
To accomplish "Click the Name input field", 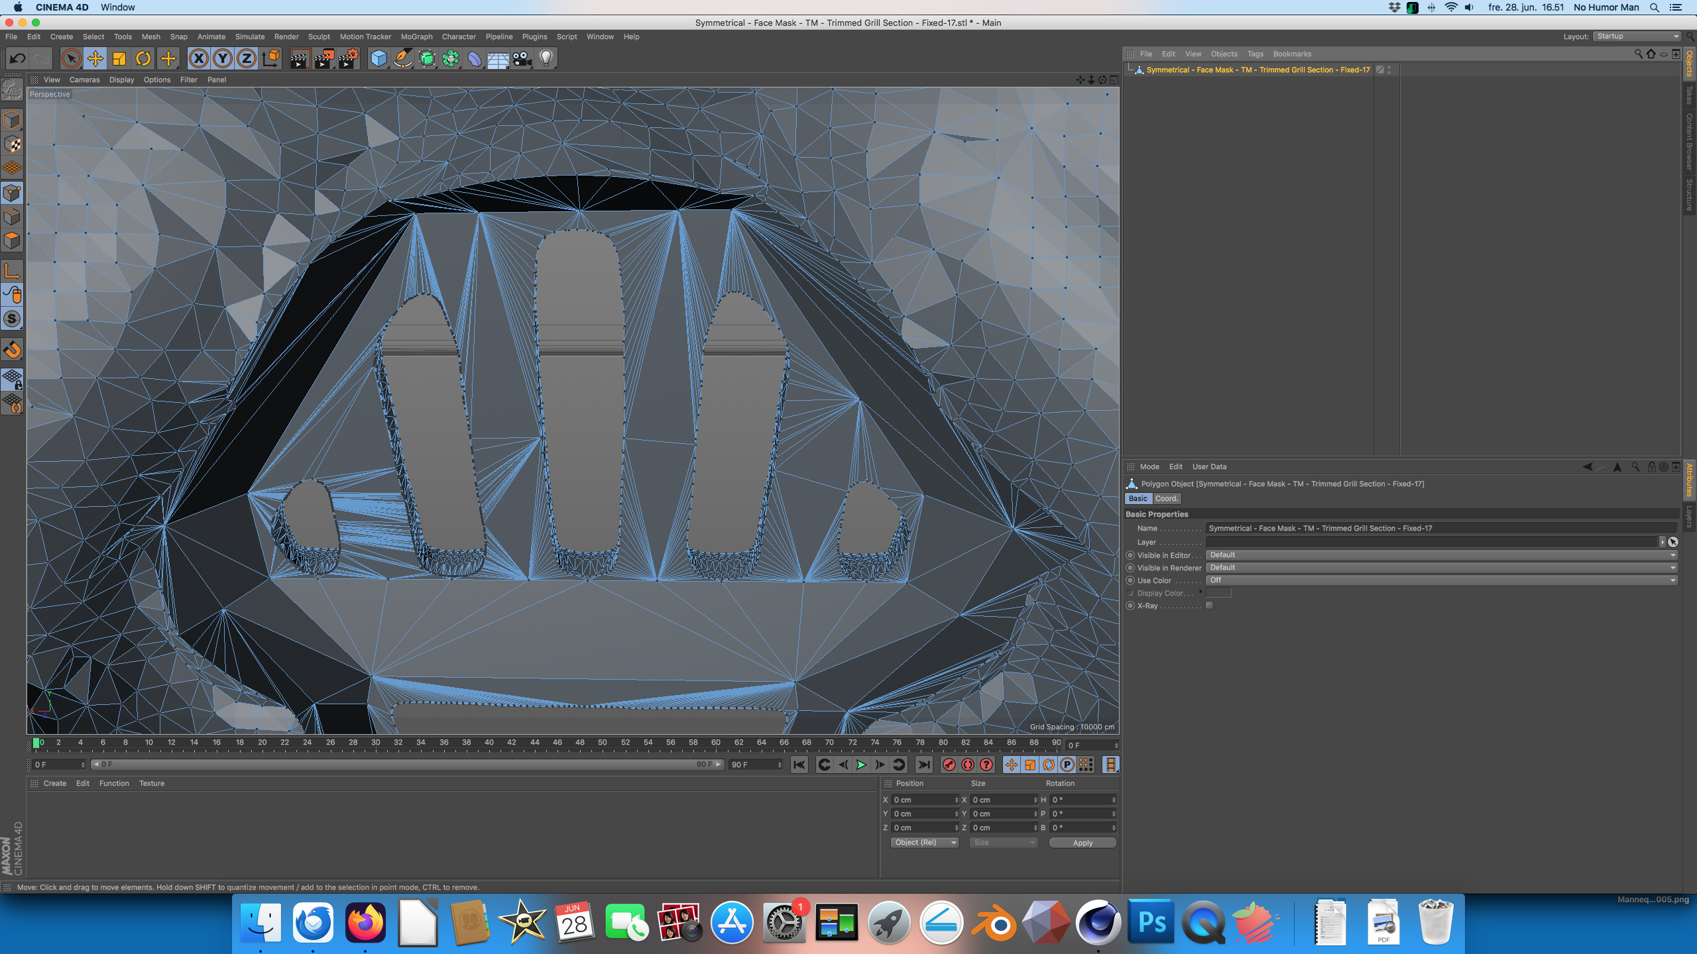I will (x=1441, y=528).
